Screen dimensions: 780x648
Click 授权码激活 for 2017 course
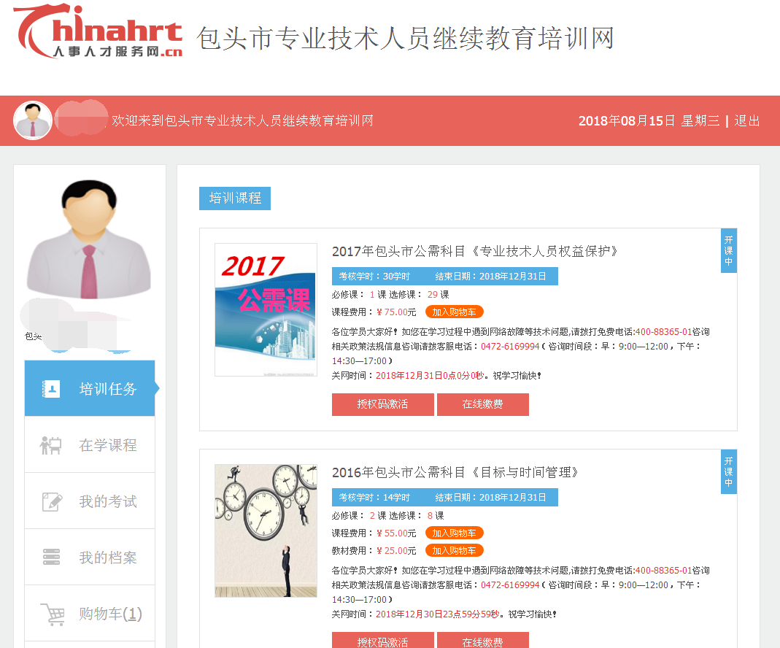382,404
